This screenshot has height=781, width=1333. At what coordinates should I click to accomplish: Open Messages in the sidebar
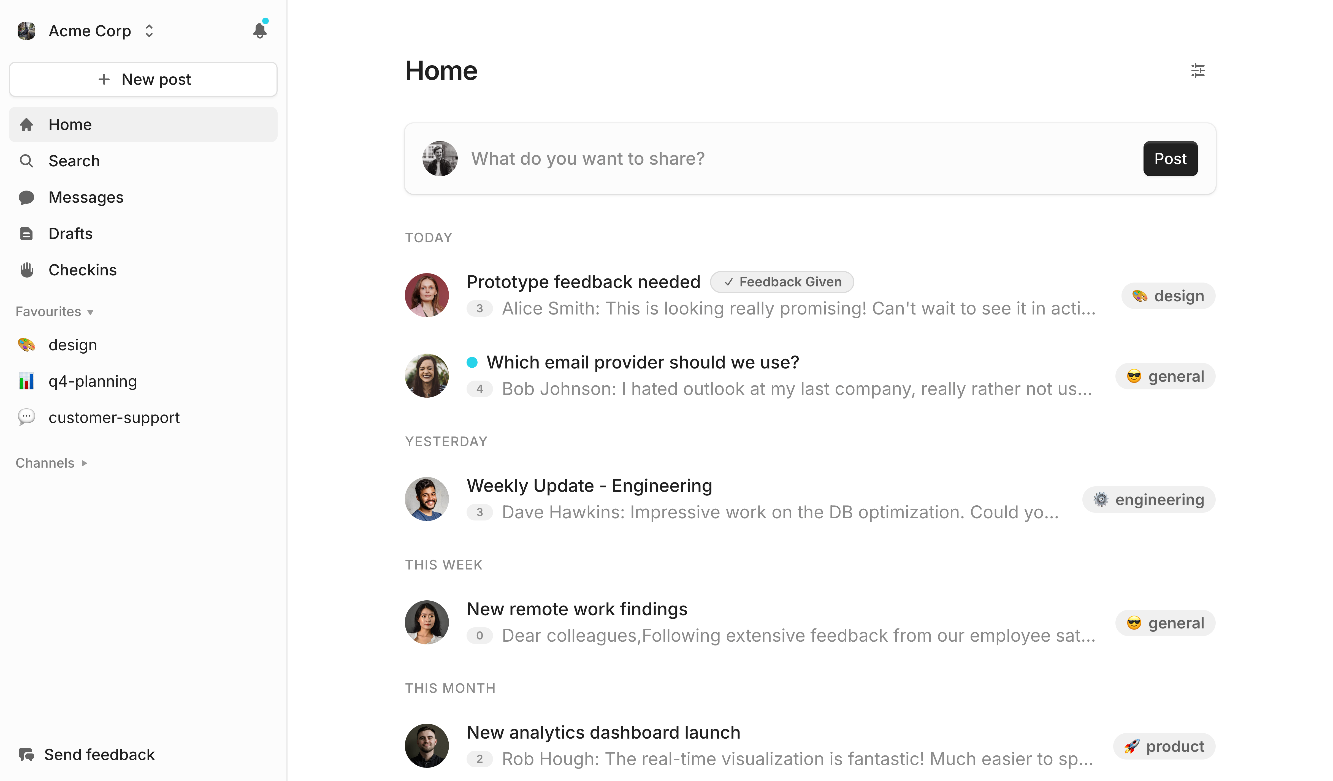pos(86,197)
